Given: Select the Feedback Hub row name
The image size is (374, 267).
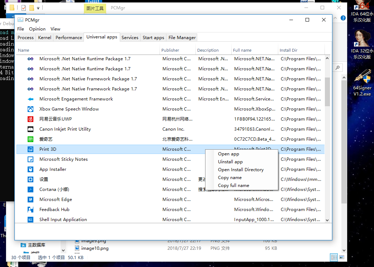Looking at the screenshot, I should click(x=55, y=210).
